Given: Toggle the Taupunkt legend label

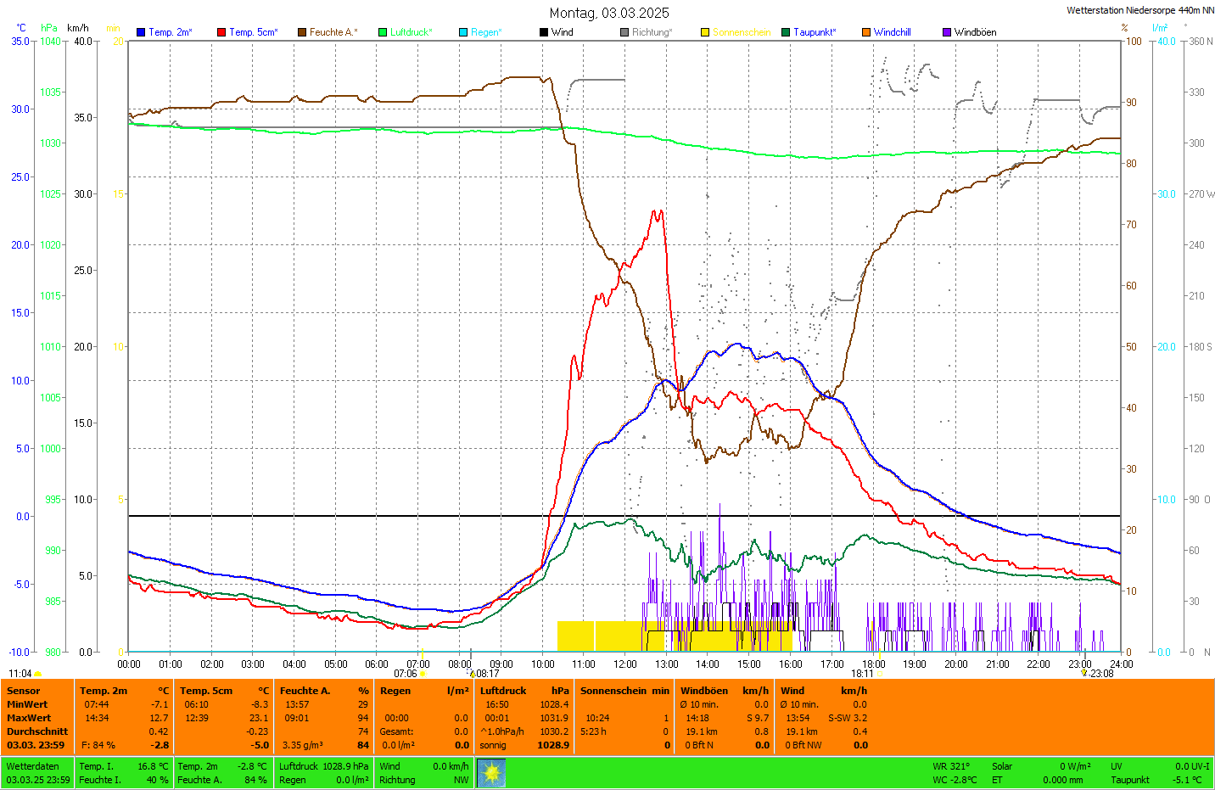Looking at the screenshot, I should coord(814,32).
